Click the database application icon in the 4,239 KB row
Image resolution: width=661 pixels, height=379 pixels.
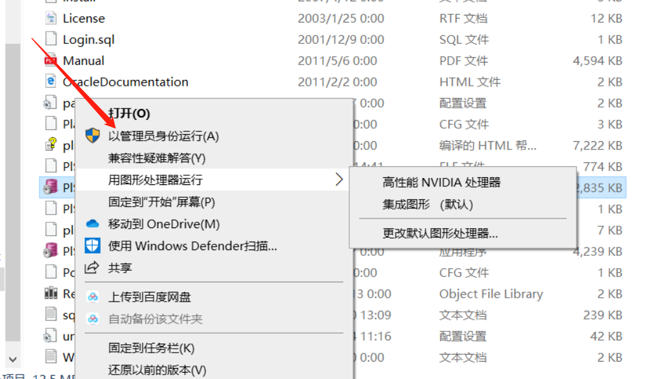tap(50, 251)
